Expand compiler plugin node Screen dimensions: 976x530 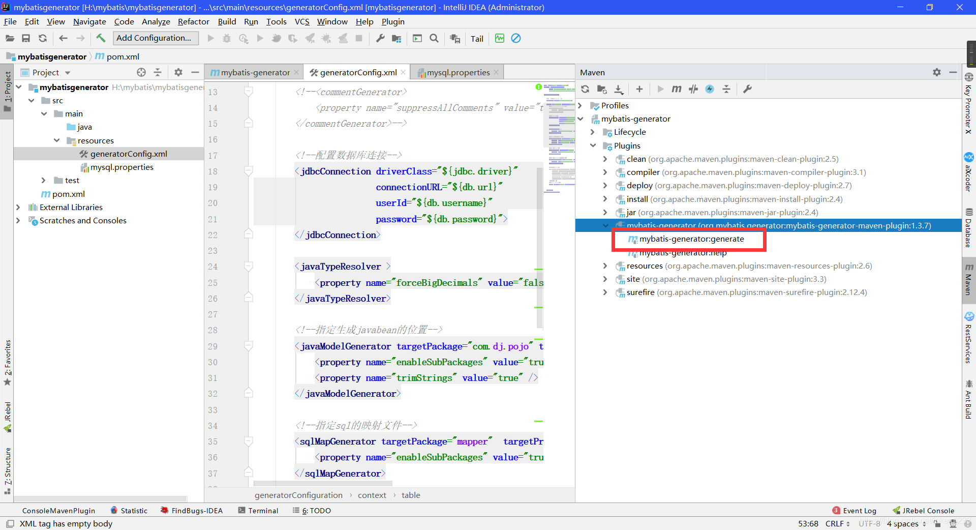point(605,172)
